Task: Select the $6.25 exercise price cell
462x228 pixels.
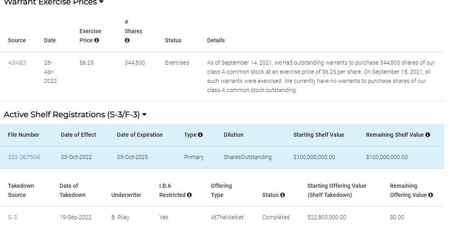Action: (87, 63)
